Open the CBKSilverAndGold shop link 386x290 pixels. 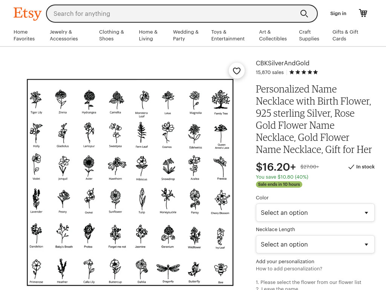pos(282,63)
